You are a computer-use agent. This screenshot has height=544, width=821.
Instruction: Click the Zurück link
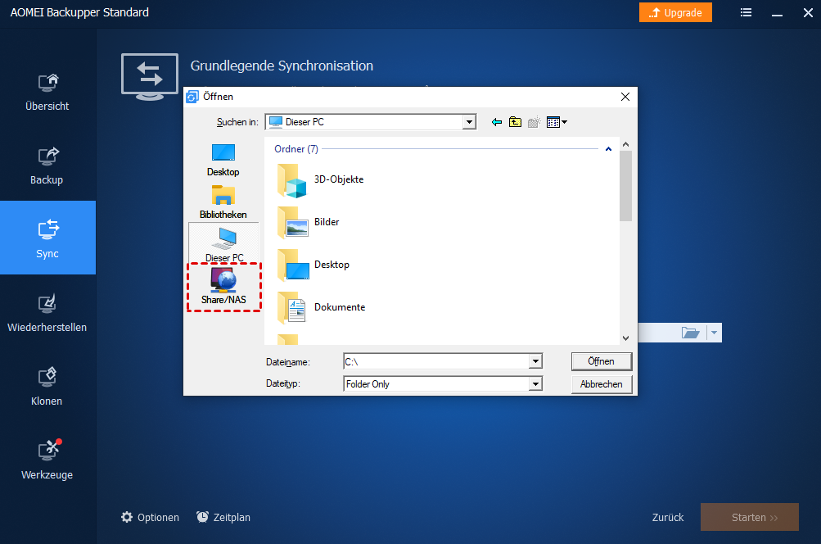point(668,517)
